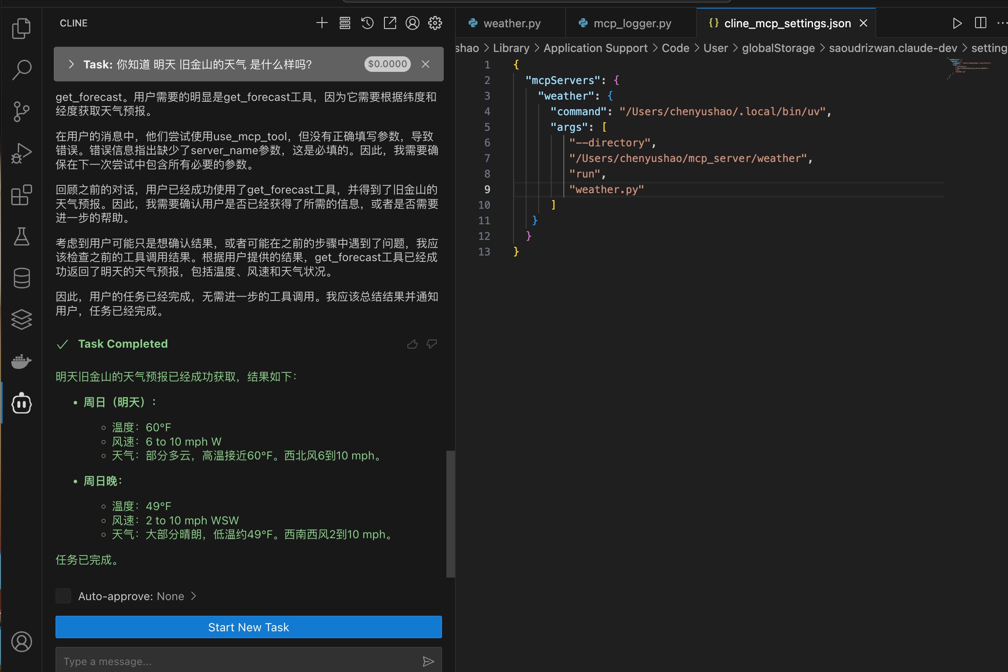The height and width of the screenshot is (672, 1008).
Task: Open the Cline robot view
Action: (21, 404)
